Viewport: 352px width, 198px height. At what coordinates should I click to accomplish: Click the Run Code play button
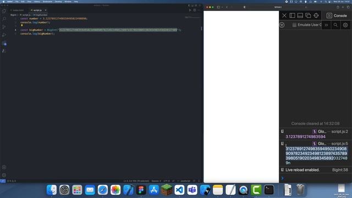(190, 10)
